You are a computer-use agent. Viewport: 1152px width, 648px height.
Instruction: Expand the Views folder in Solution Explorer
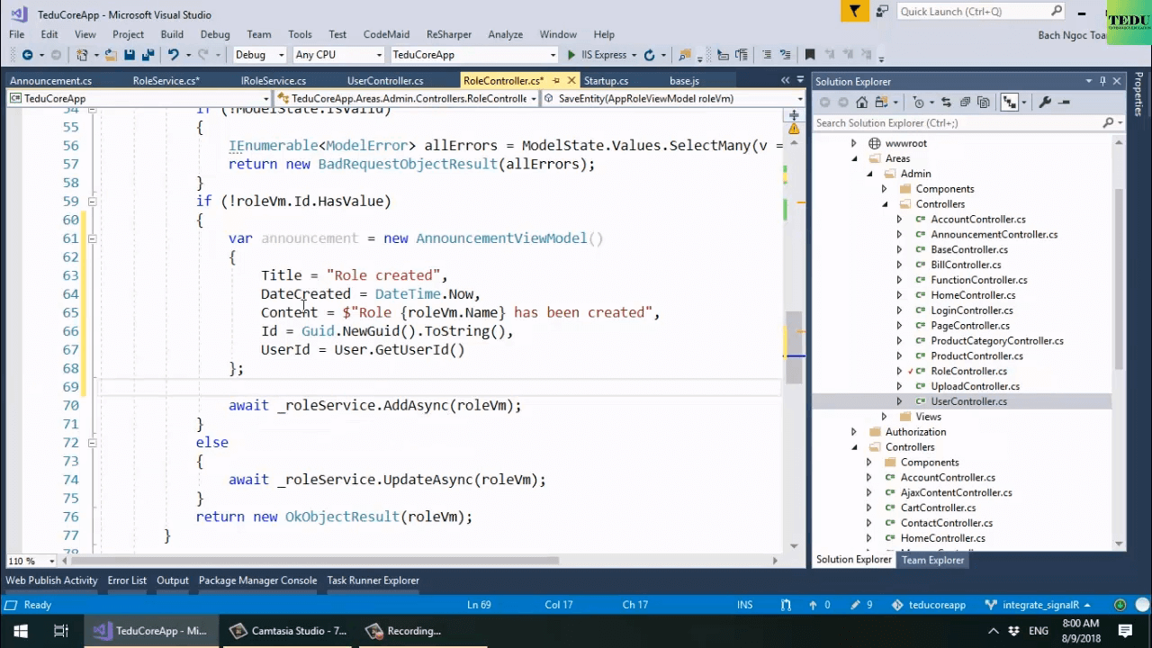[x=884, y=417]
